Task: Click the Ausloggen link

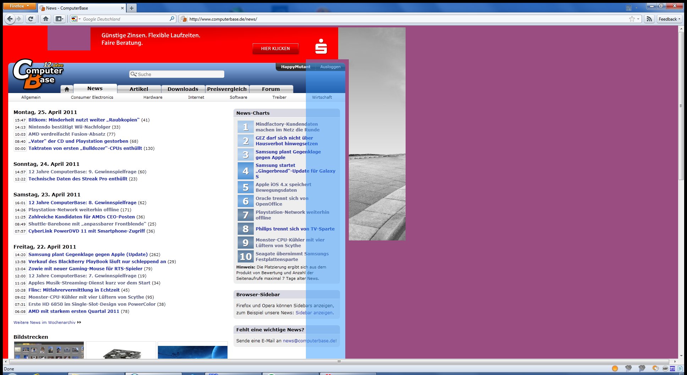Action: point(330,67)
